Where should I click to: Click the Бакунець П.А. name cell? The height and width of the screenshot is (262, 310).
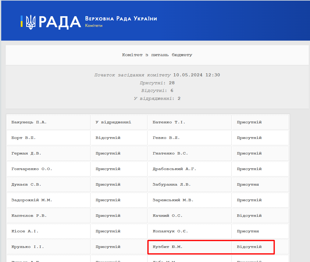[x=49, y=122]
